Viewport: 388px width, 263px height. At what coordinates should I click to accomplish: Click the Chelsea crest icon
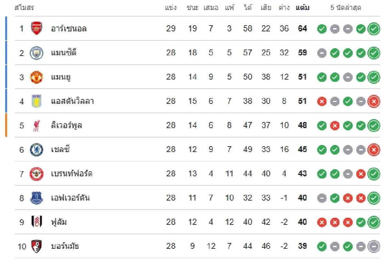(37, 149)
